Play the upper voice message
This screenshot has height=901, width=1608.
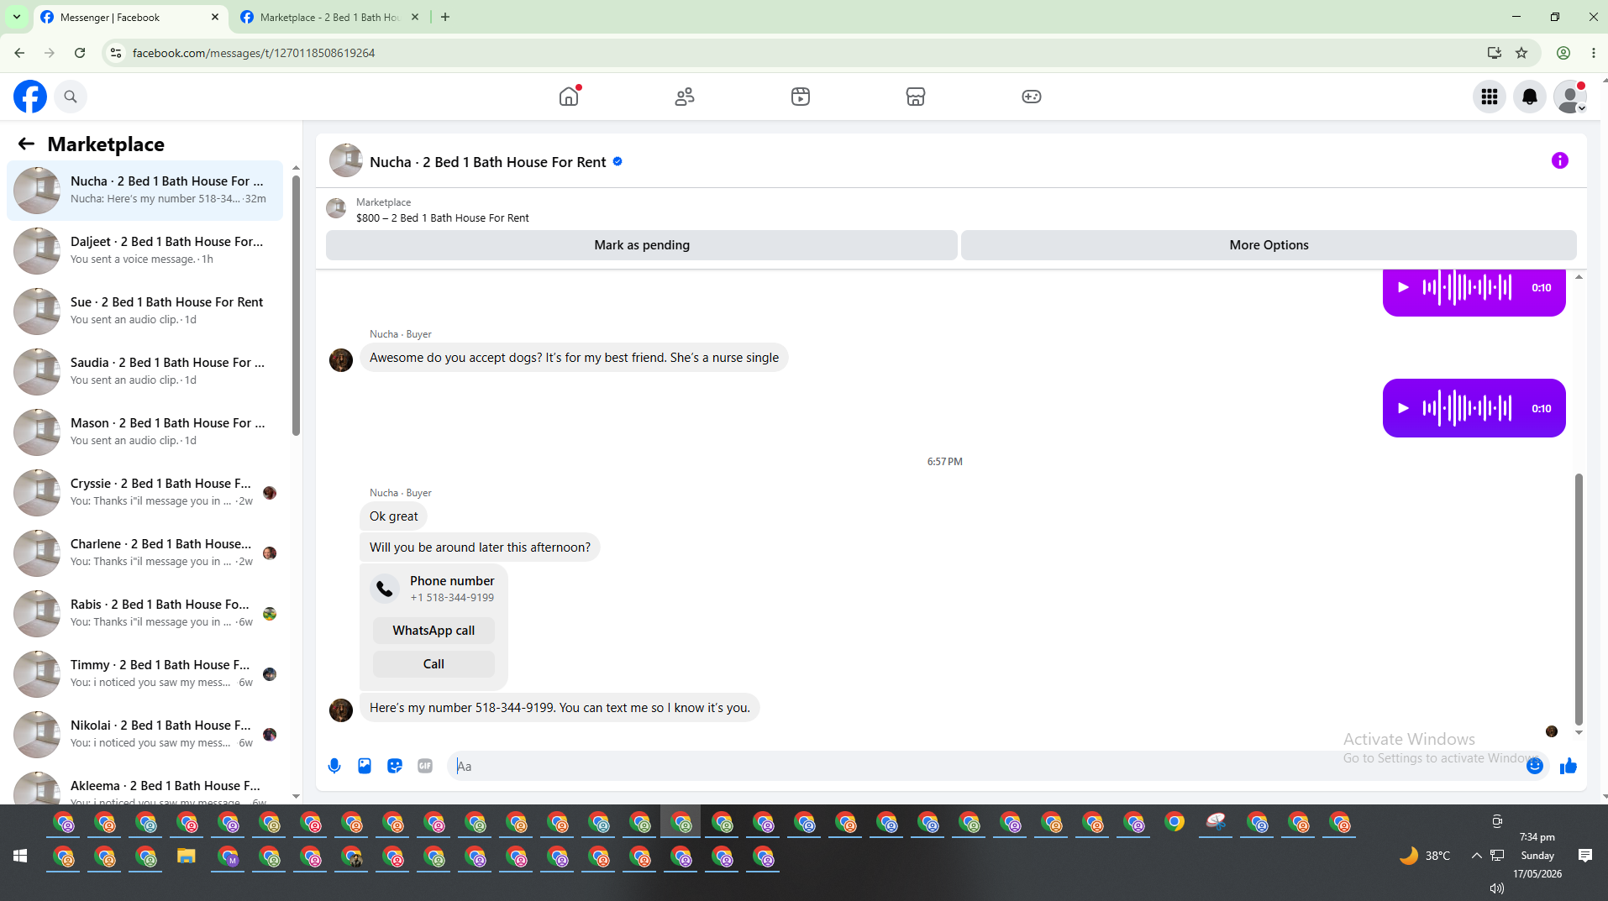pos(1403,287)
